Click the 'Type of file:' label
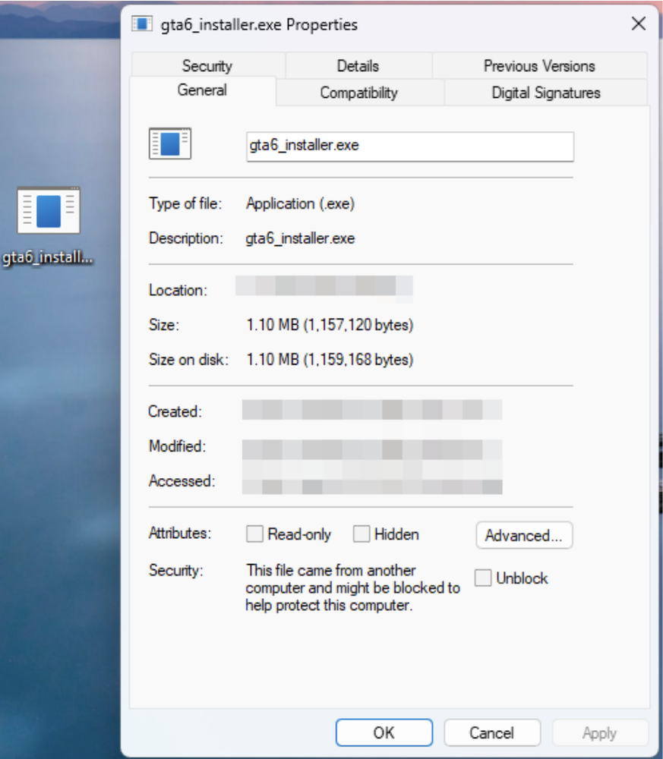This screenshot has width=663, height=759. tap(185, 203)
